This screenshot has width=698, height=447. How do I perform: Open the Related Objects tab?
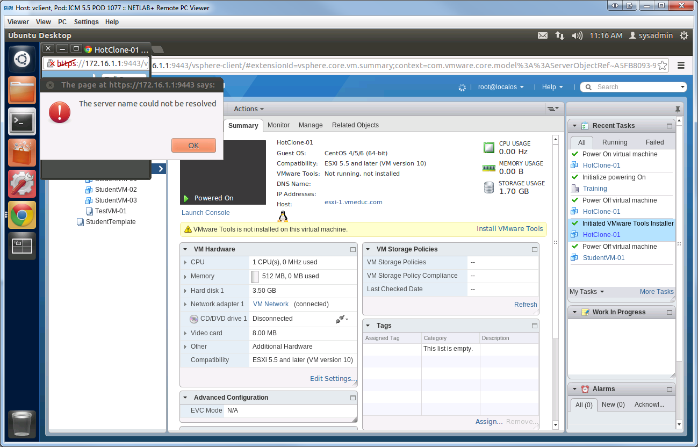[355, 125]
